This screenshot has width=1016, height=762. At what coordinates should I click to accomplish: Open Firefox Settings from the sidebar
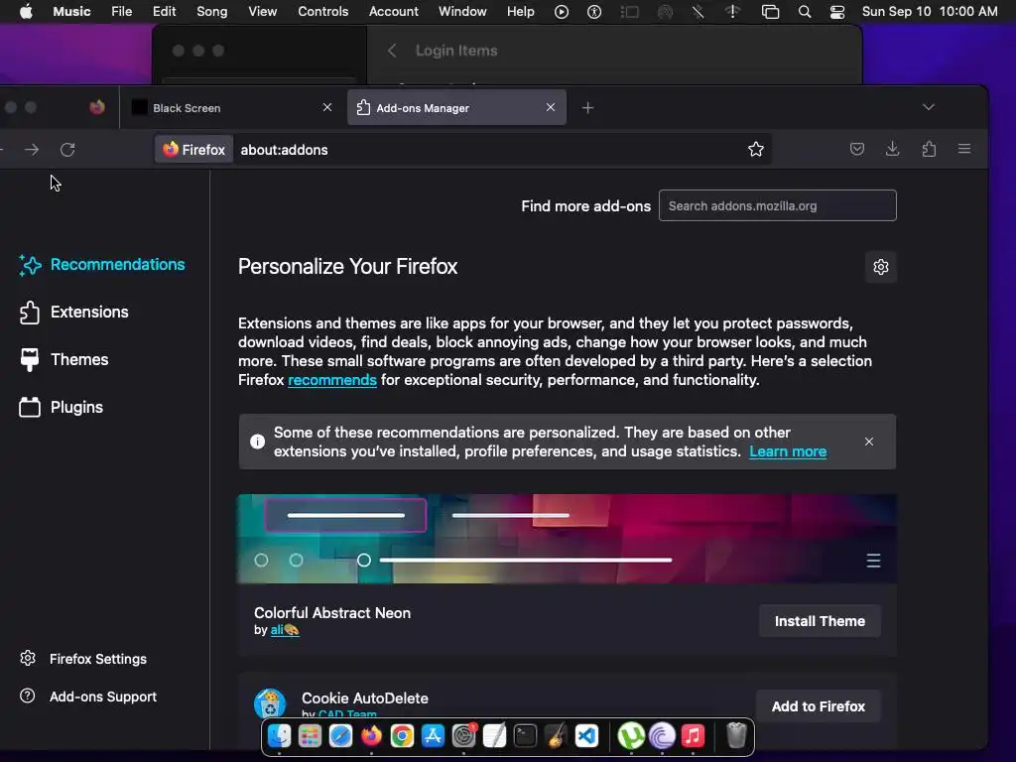(x=83, y=659)
